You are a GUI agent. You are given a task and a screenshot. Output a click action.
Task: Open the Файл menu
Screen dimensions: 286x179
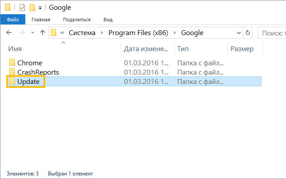coord(13,20)
